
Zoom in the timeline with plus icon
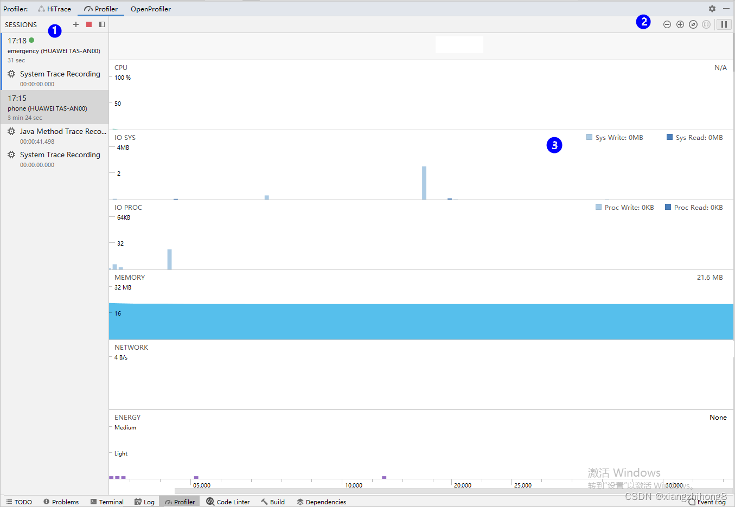(680, 24)
